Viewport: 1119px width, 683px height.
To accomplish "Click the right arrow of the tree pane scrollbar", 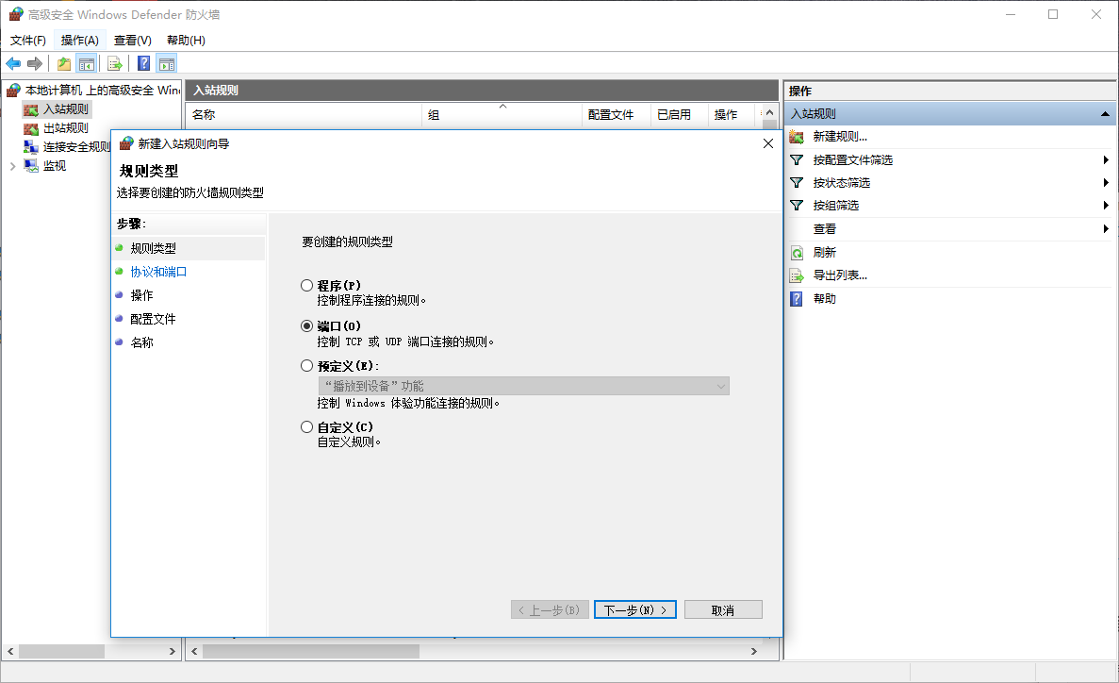I will [172, 652].
